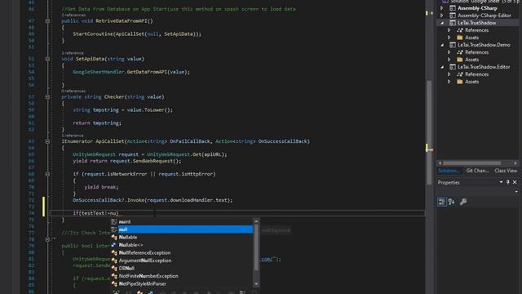
Task: Expand Assets under LeTai.TrueShadow
Action: [x=449, y=38]
